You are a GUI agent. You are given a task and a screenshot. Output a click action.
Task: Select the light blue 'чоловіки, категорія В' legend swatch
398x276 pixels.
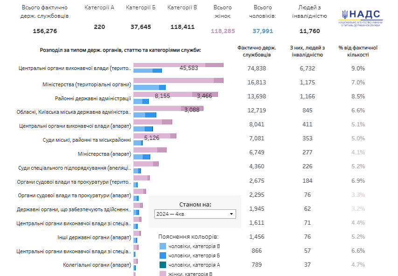(162, 246)
